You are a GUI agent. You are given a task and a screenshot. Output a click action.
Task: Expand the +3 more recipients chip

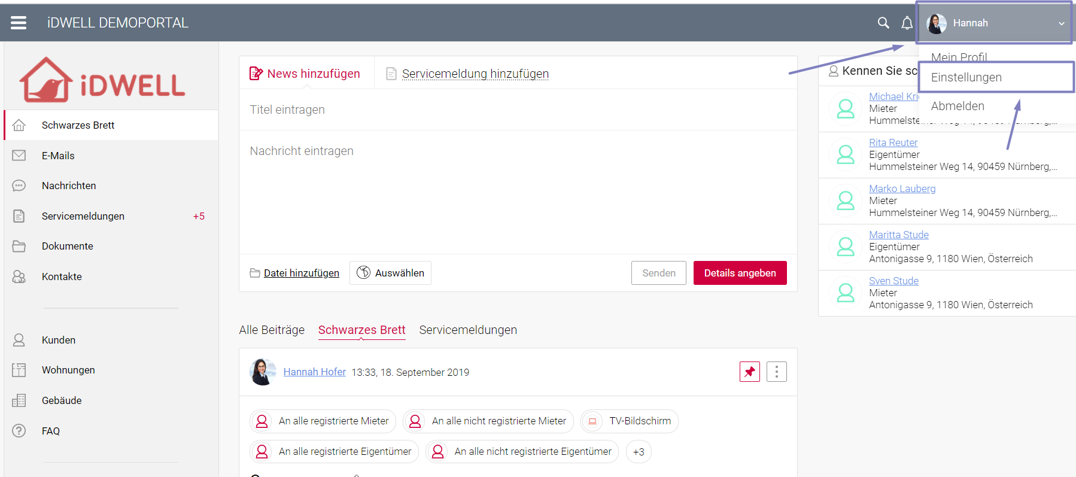point(639,451)
